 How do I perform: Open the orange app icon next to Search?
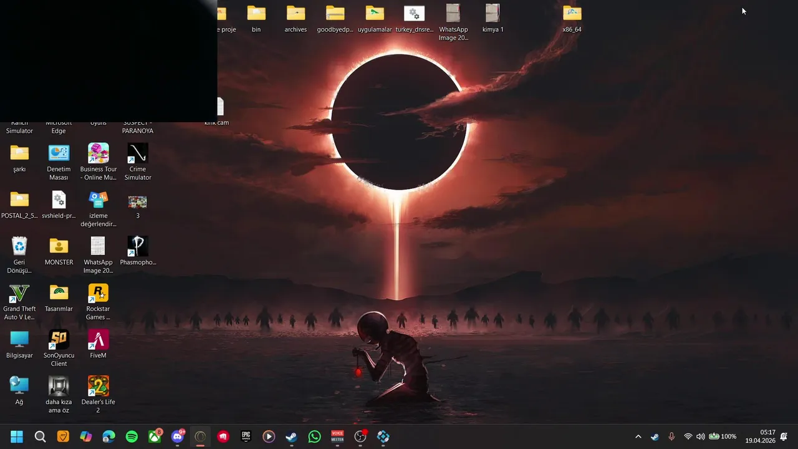63,437
